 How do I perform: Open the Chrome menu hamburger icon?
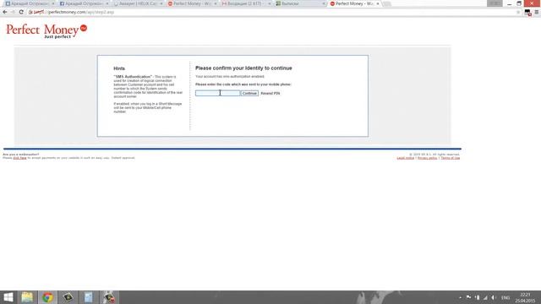(537, 12)
